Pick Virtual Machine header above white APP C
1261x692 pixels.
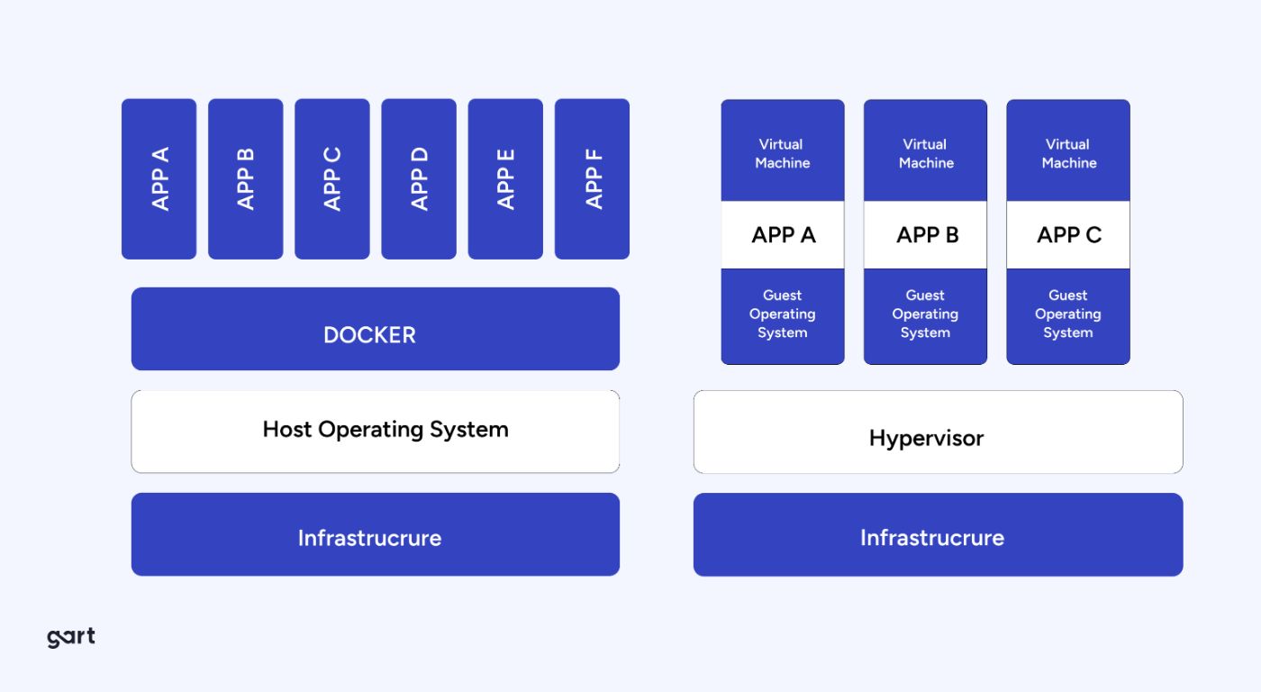[x=1067, y=151]
